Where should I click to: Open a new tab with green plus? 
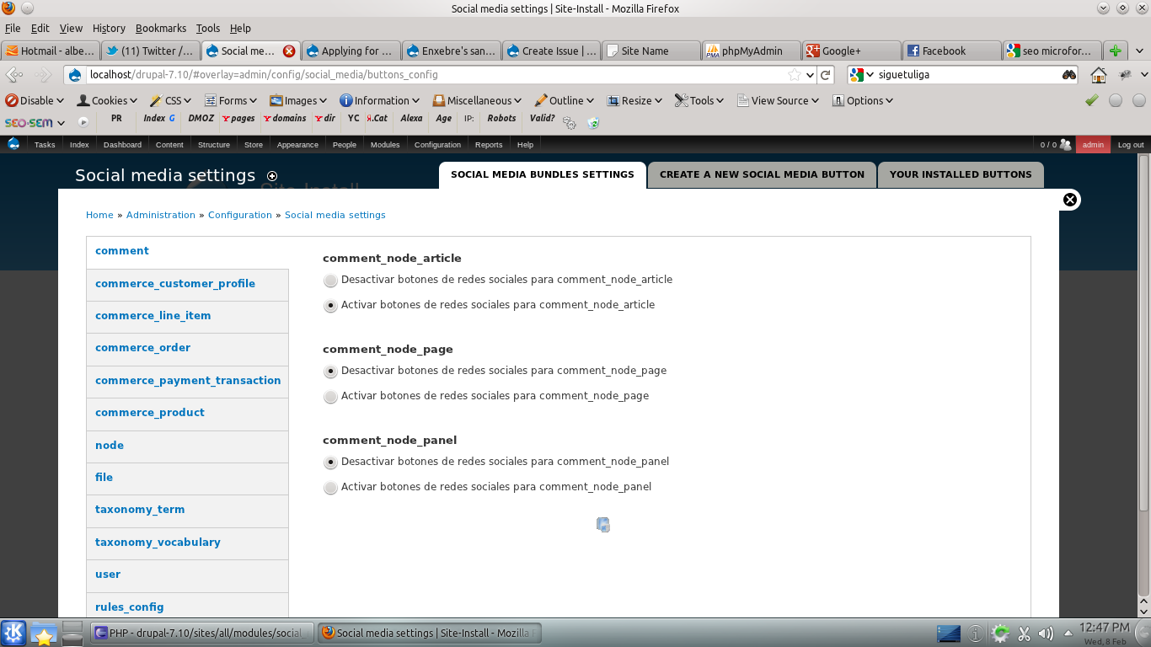tap(1116, 51)
